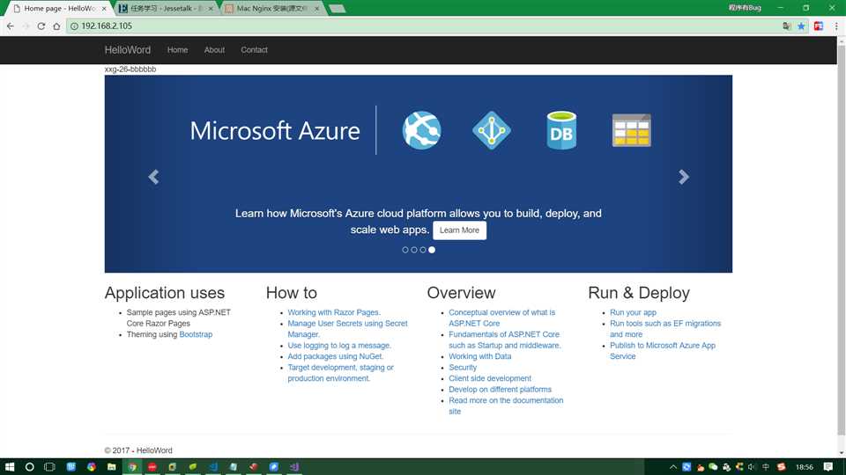Viewport: 846px width, 475px height.
Task: Open About in the navbar
Action: click(214, 49)
